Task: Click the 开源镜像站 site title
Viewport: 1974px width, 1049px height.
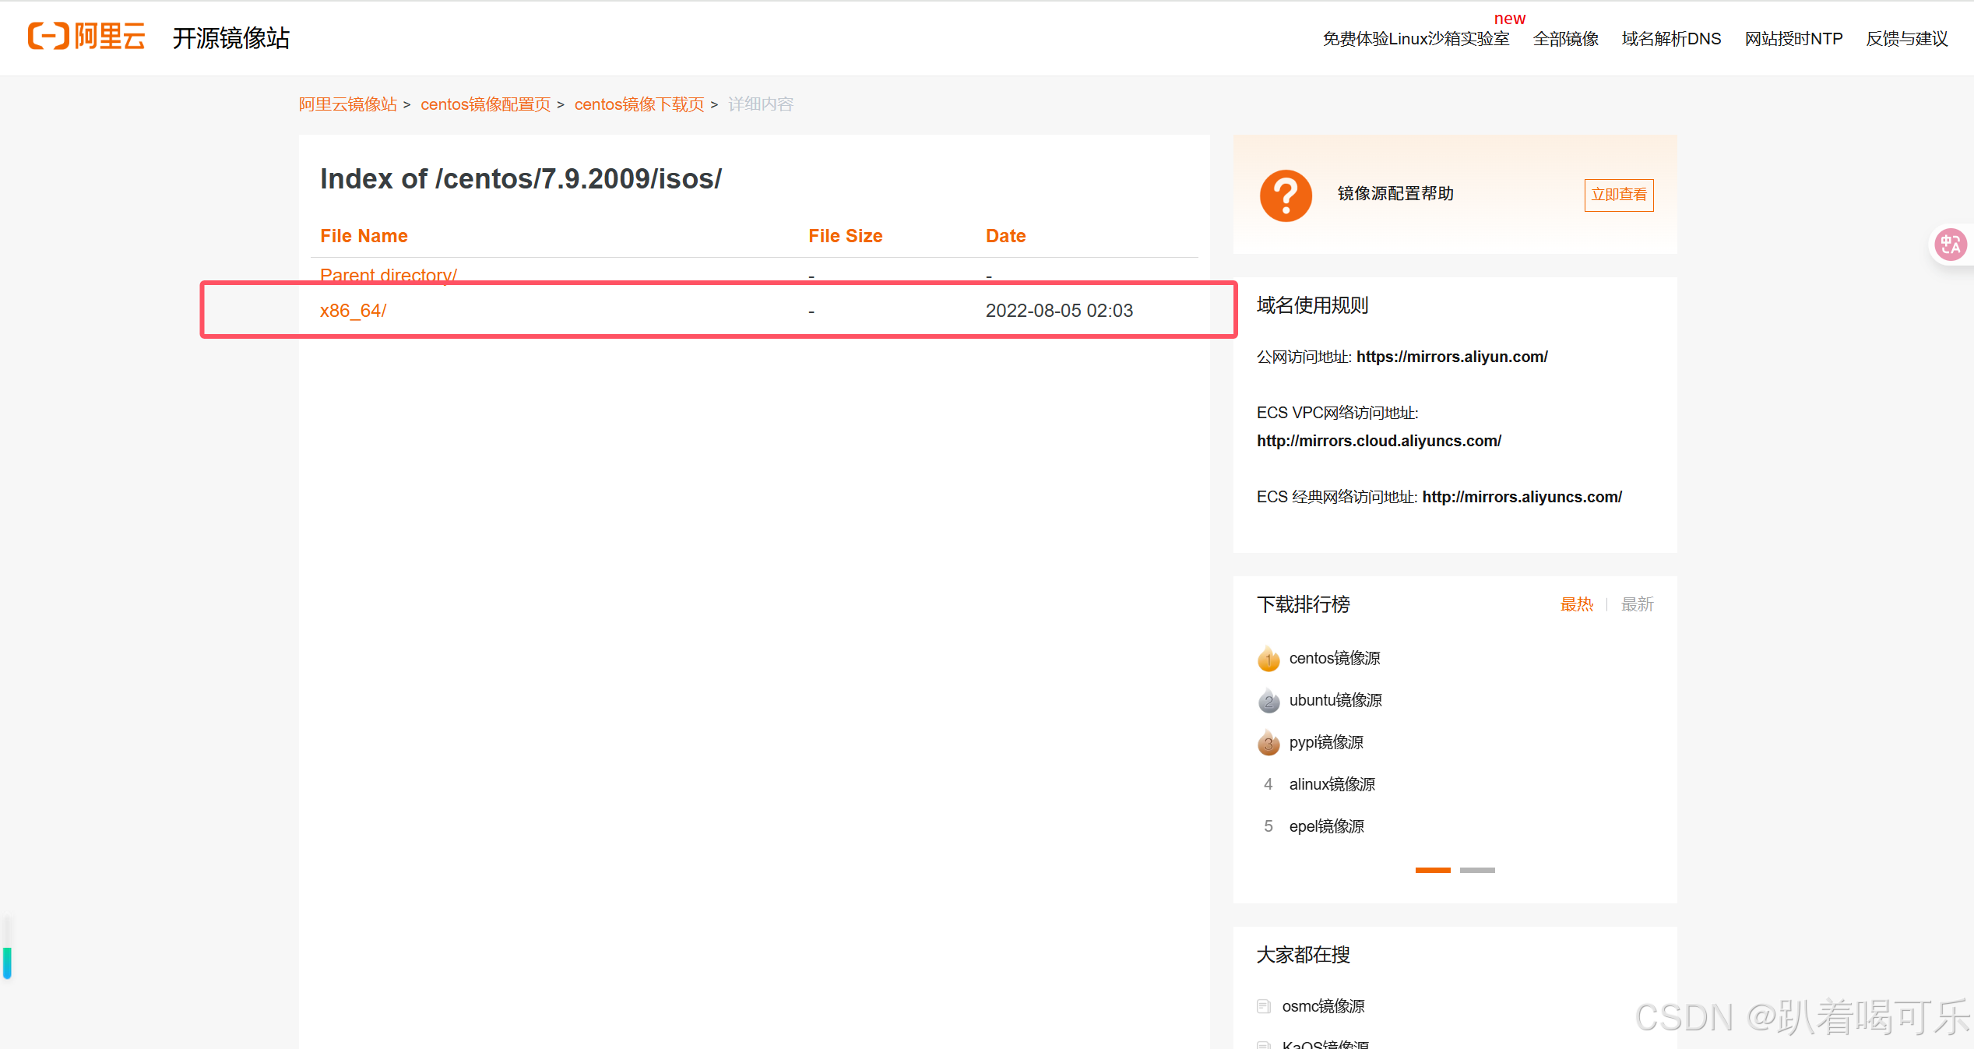Action: 231,38
